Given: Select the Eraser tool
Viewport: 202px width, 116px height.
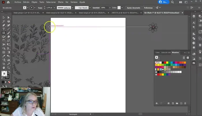Looking at the screenshot, I should 8,37.
